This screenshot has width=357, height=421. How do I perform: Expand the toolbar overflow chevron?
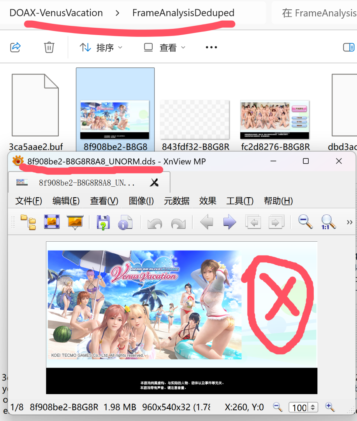(x=349, y=222)
